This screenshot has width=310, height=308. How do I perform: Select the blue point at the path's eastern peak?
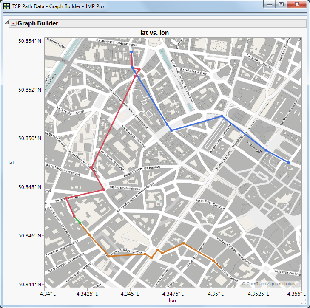point(222,116)
